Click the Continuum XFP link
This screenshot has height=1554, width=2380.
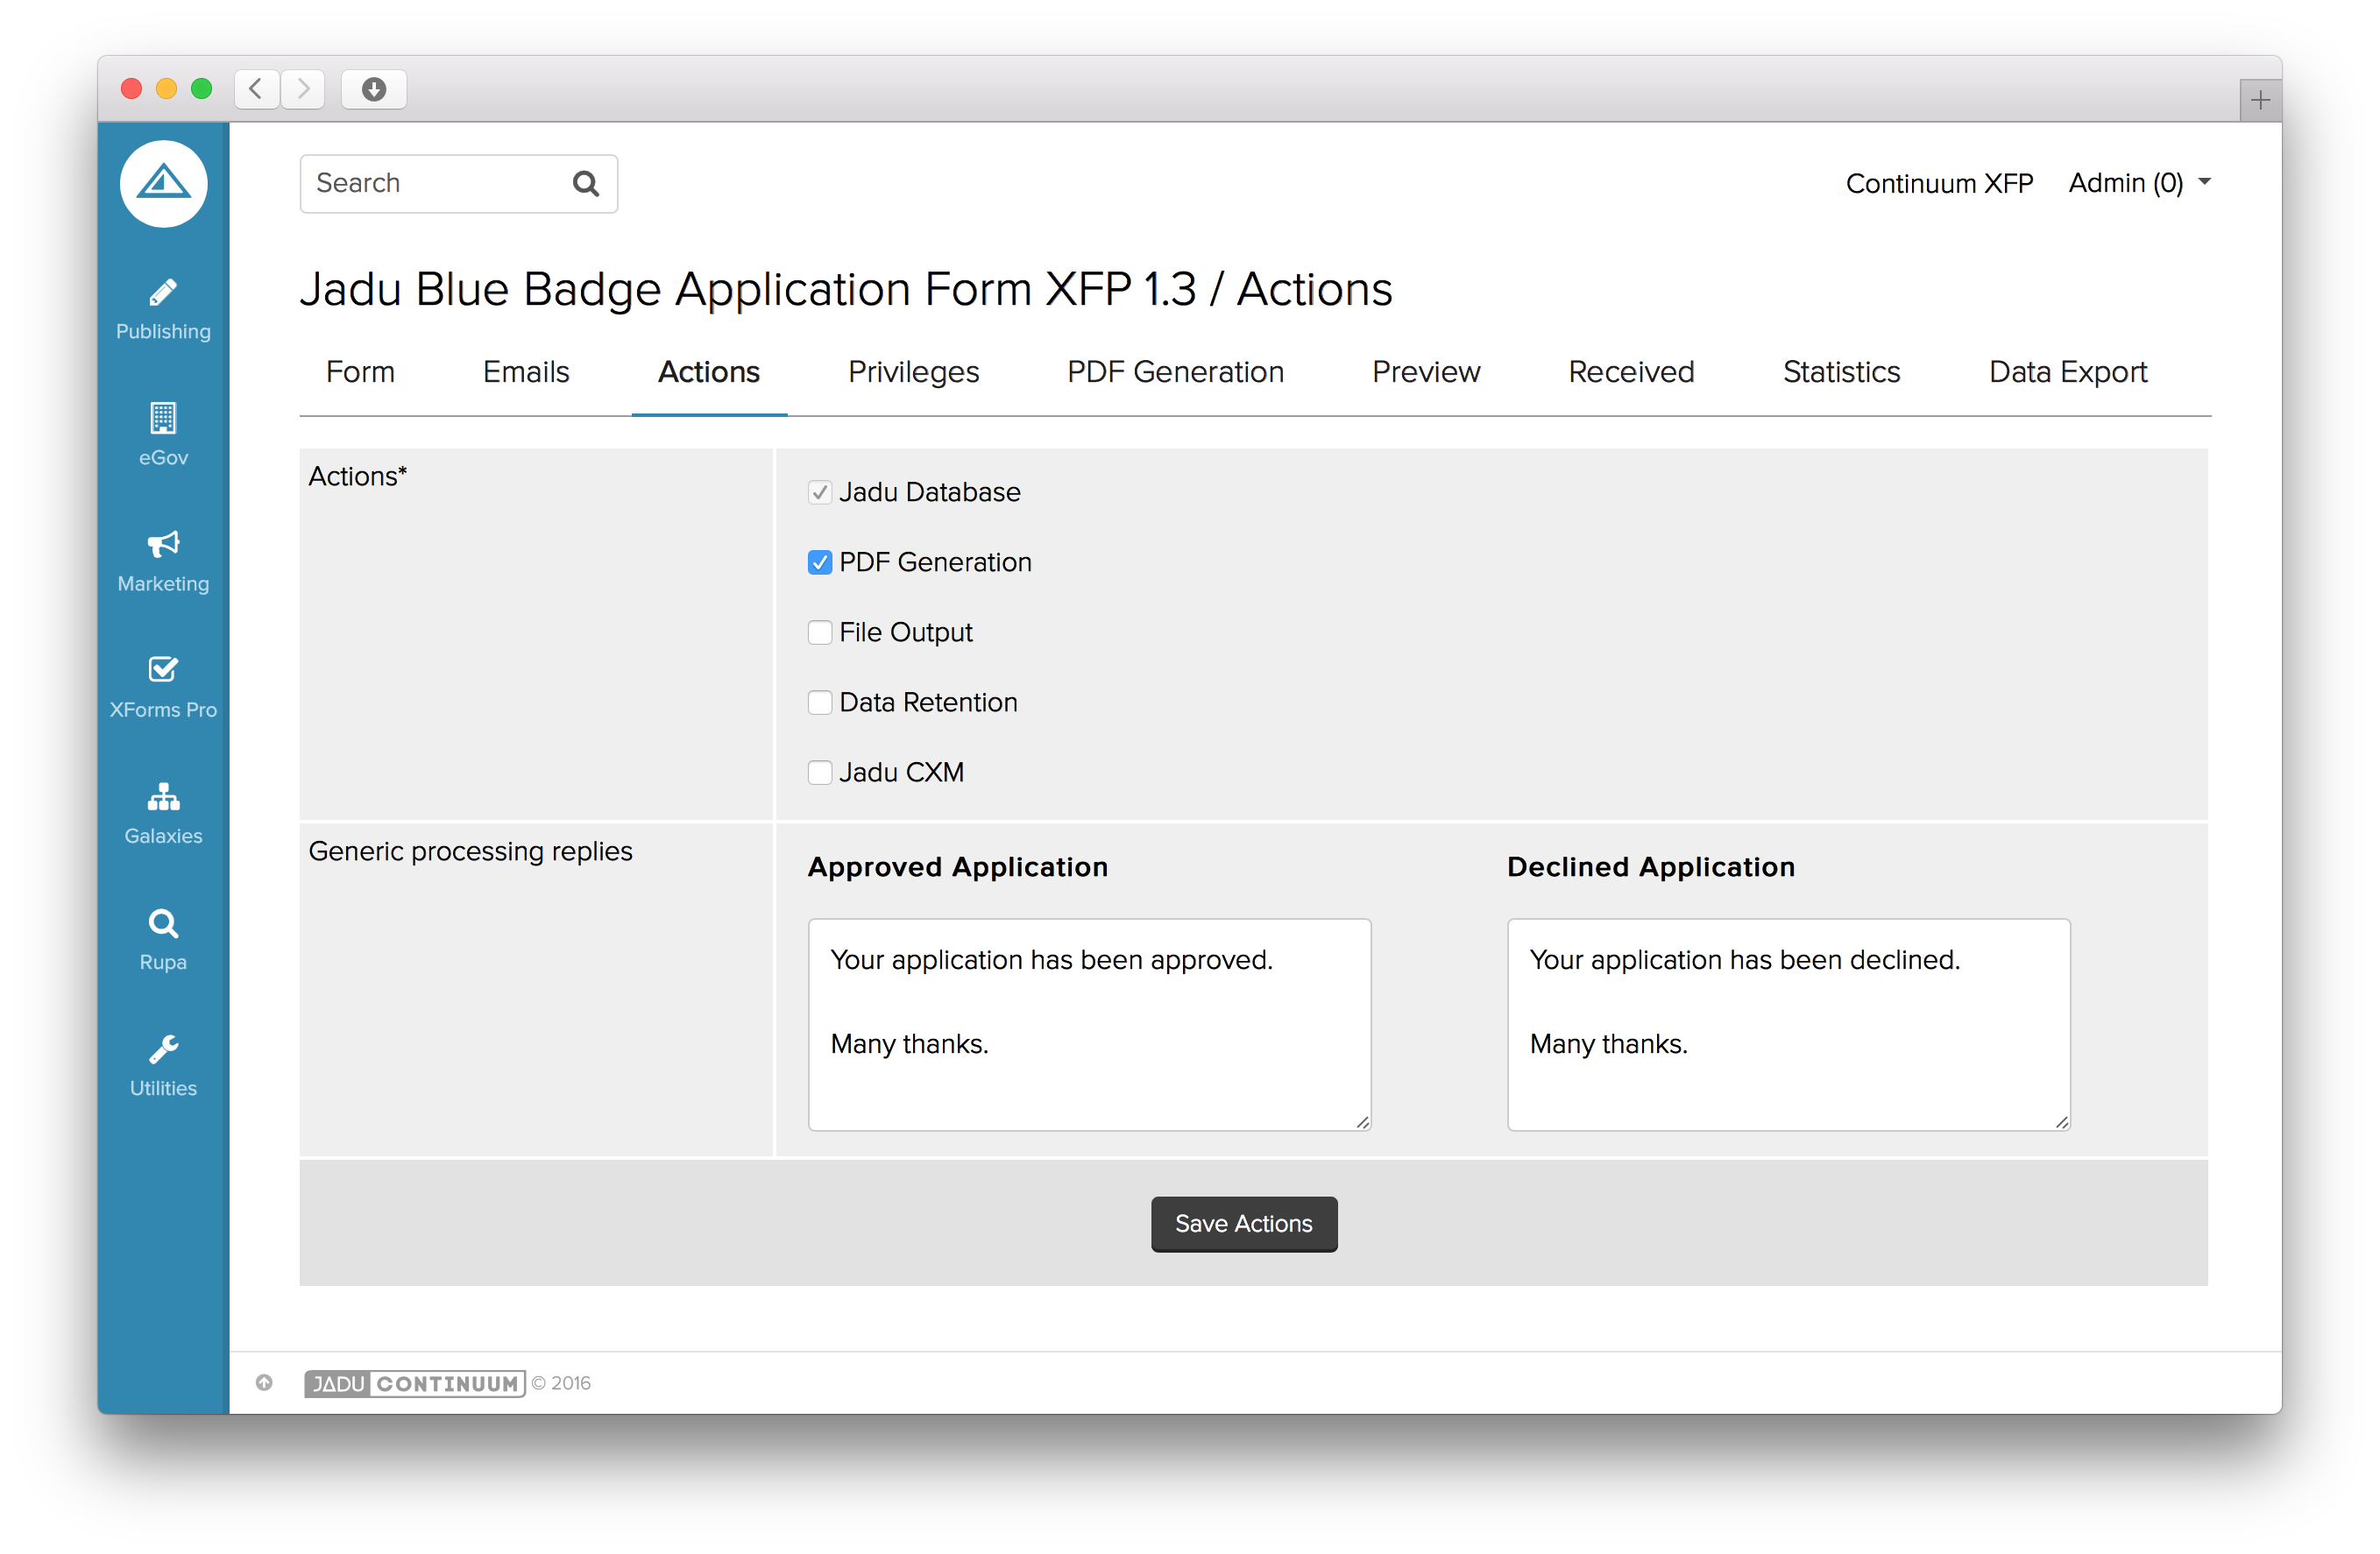coord(1938,184)
